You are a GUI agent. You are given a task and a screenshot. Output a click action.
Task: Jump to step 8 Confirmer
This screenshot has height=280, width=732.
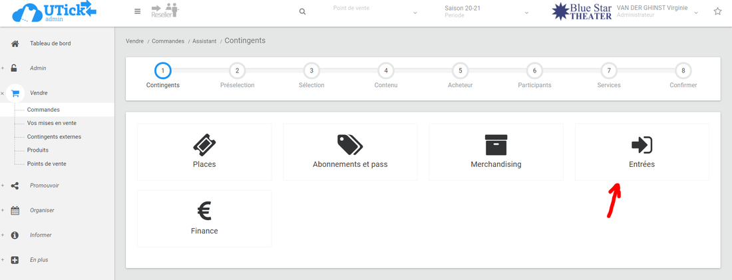(x=683, y=70)
